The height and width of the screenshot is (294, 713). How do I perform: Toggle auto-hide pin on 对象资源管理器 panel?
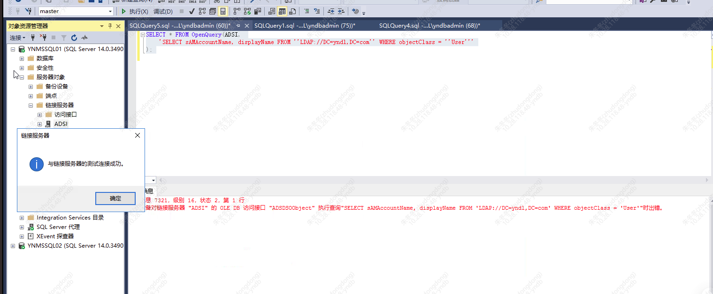point(110,26)
